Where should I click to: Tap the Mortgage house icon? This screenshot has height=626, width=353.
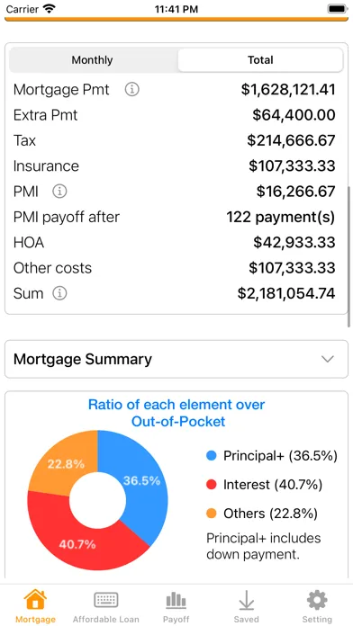point(35,599)
